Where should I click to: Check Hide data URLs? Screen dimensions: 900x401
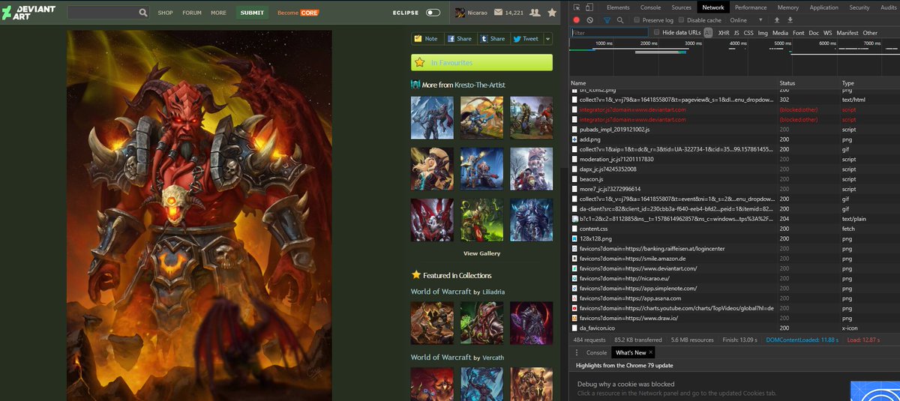pyautogui.click(x=657, y=32)
